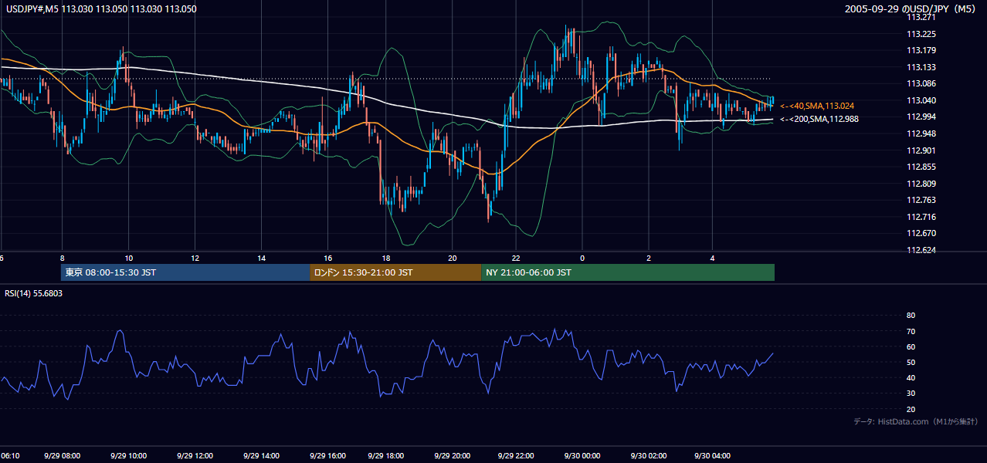Click price axis label 112.901

coord(921,150)
